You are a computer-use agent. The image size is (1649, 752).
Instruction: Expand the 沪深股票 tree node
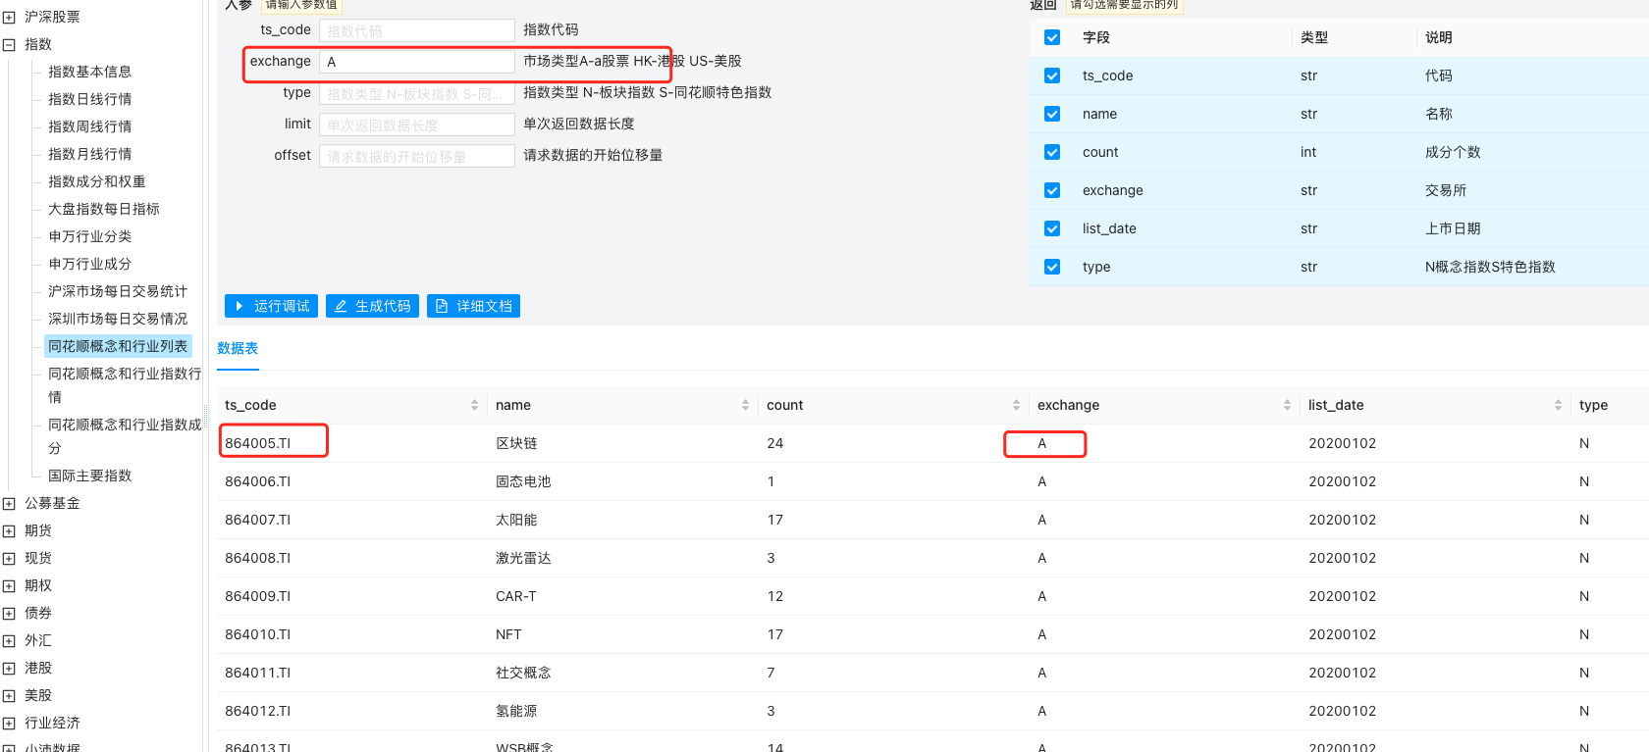pos(9,17)
